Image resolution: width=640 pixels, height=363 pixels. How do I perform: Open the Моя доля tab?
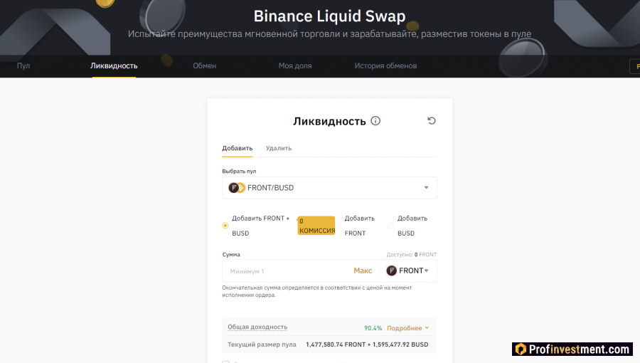click(x=295, y=65)
